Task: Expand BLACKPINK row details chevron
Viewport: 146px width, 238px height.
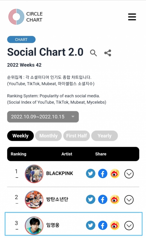Action: coord(129,174)
